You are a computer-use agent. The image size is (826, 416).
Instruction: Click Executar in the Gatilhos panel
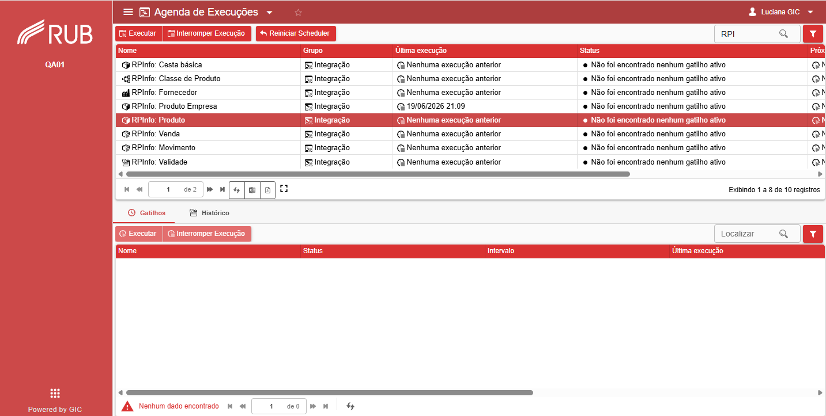139,234
